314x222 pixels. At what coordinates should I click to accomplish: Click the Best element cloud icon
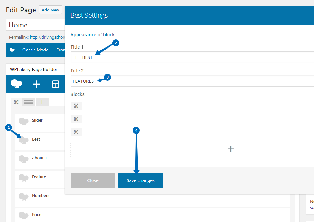click(x=24, y=140)
